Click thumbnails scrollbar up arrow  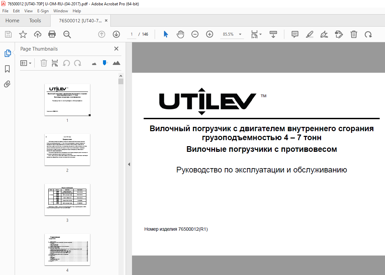(x=121, y=76)
